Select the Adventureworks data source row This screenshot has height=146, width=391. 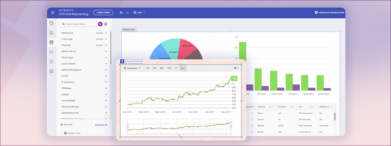[x=84, y=113]
